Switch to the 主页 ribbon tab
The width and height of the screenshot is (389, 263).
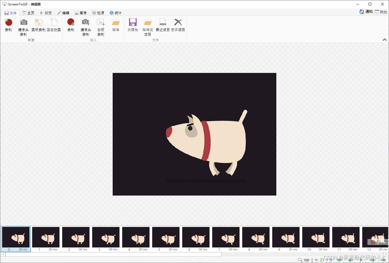coord(28,13)
